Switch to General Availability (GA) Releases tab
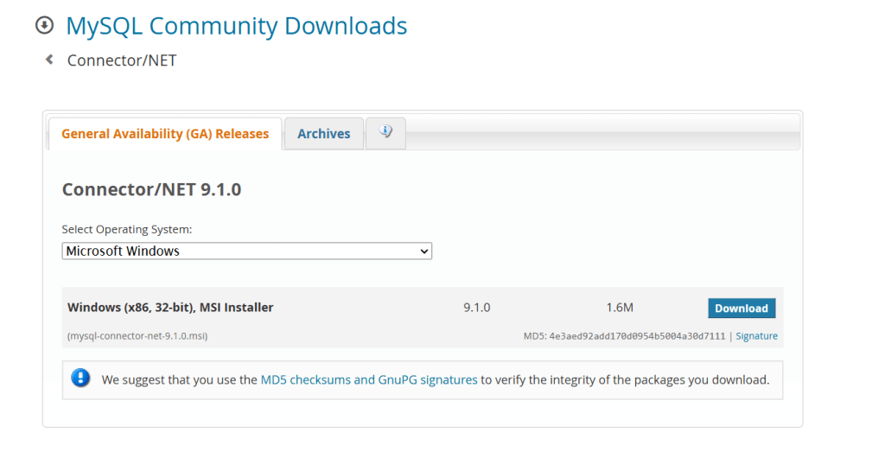The height and width of the screenshot is (471, 885). (x=165, y=134)
